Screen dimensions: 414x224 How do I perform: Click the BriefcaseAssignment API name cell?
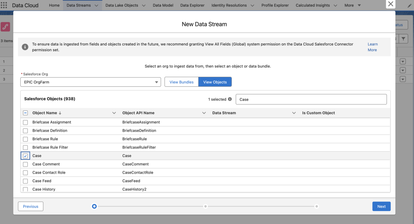click(x=141, y=122)
